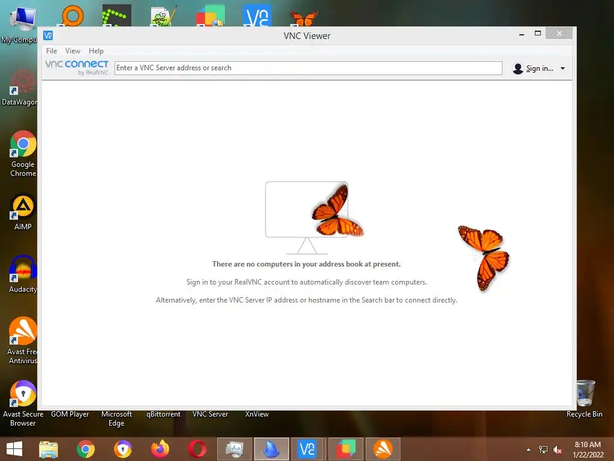
Task: Select the XnView desktop label
Action: click(x=257, y=414)
